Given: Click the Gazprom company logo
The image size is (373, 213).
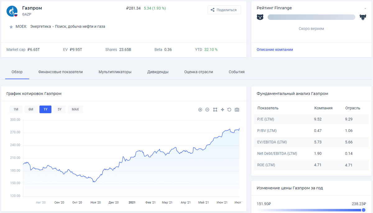Looking at the screenshot, I should coord(12,11).
